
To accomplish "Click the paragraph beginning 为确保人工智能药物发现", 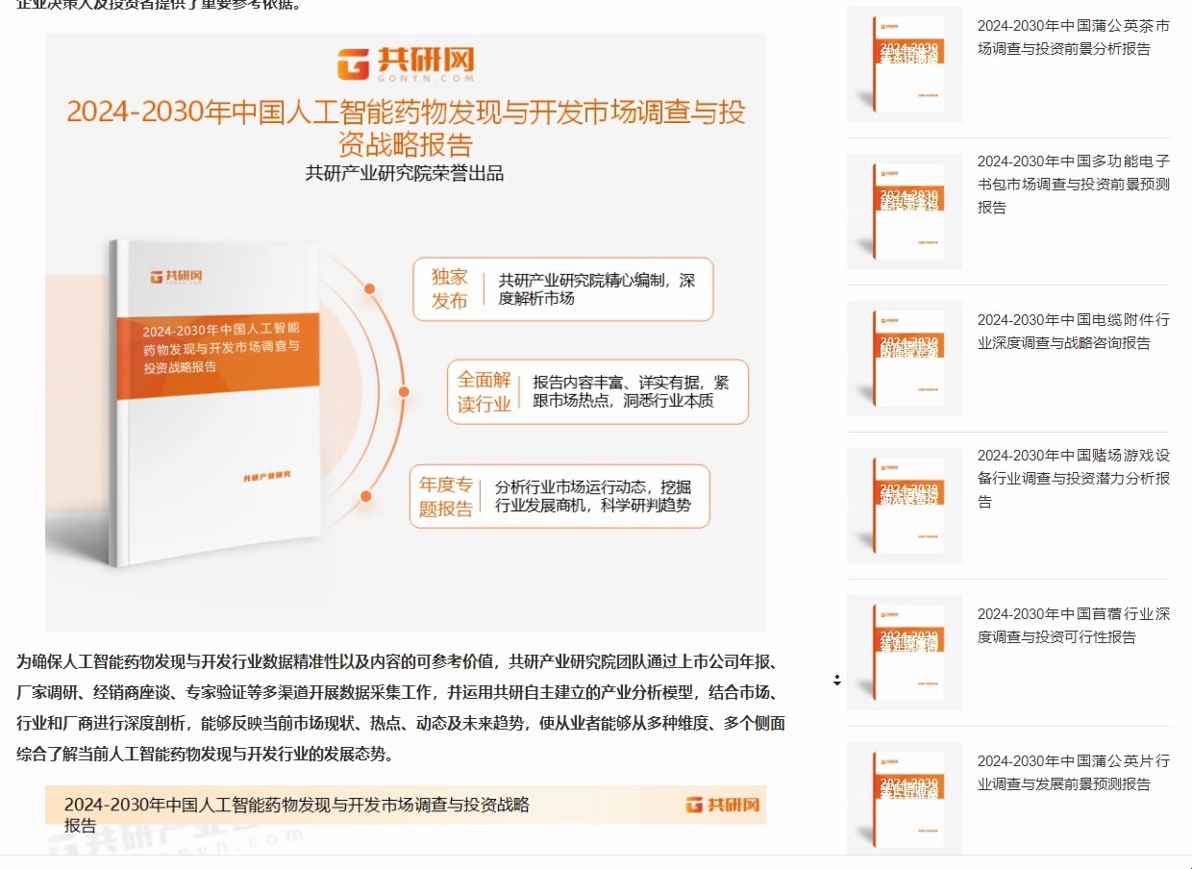I will point(401,708).
